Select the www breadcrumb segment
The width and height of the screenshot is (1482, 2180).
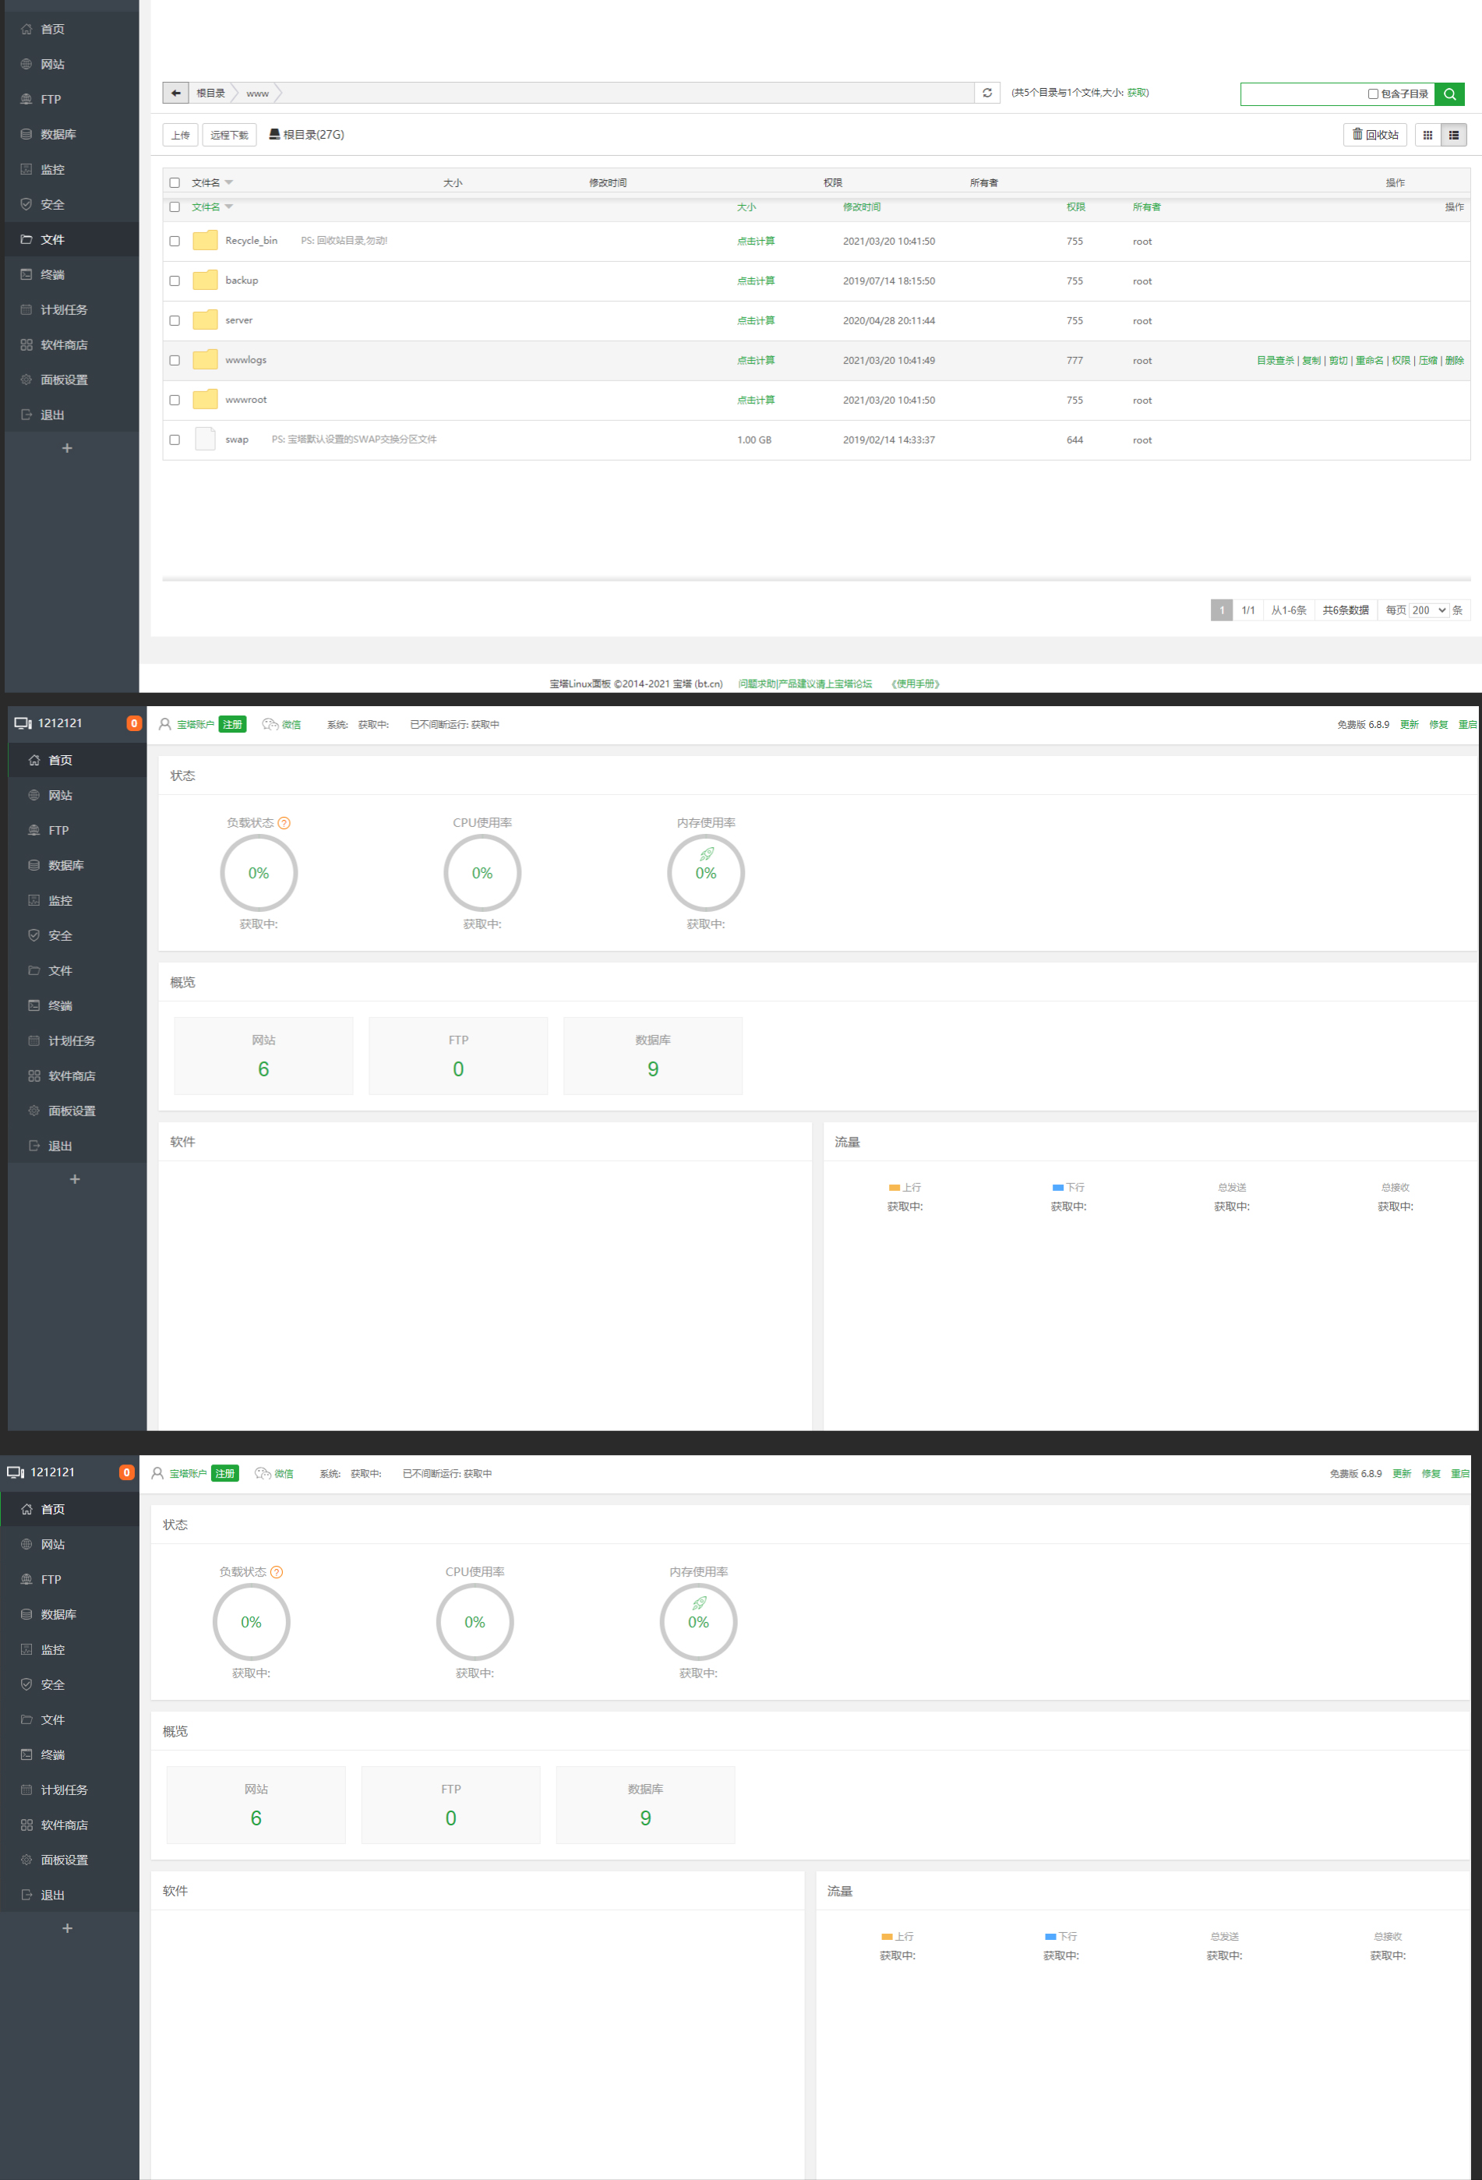coord(257,94)
